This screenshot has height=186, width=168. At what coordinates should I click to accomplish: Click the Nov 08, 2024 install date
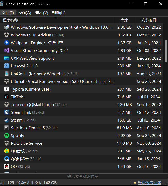tap(149, 143)
